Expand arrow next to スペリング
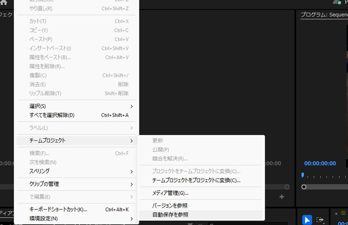Screen dimensions: 348x225 131,172
